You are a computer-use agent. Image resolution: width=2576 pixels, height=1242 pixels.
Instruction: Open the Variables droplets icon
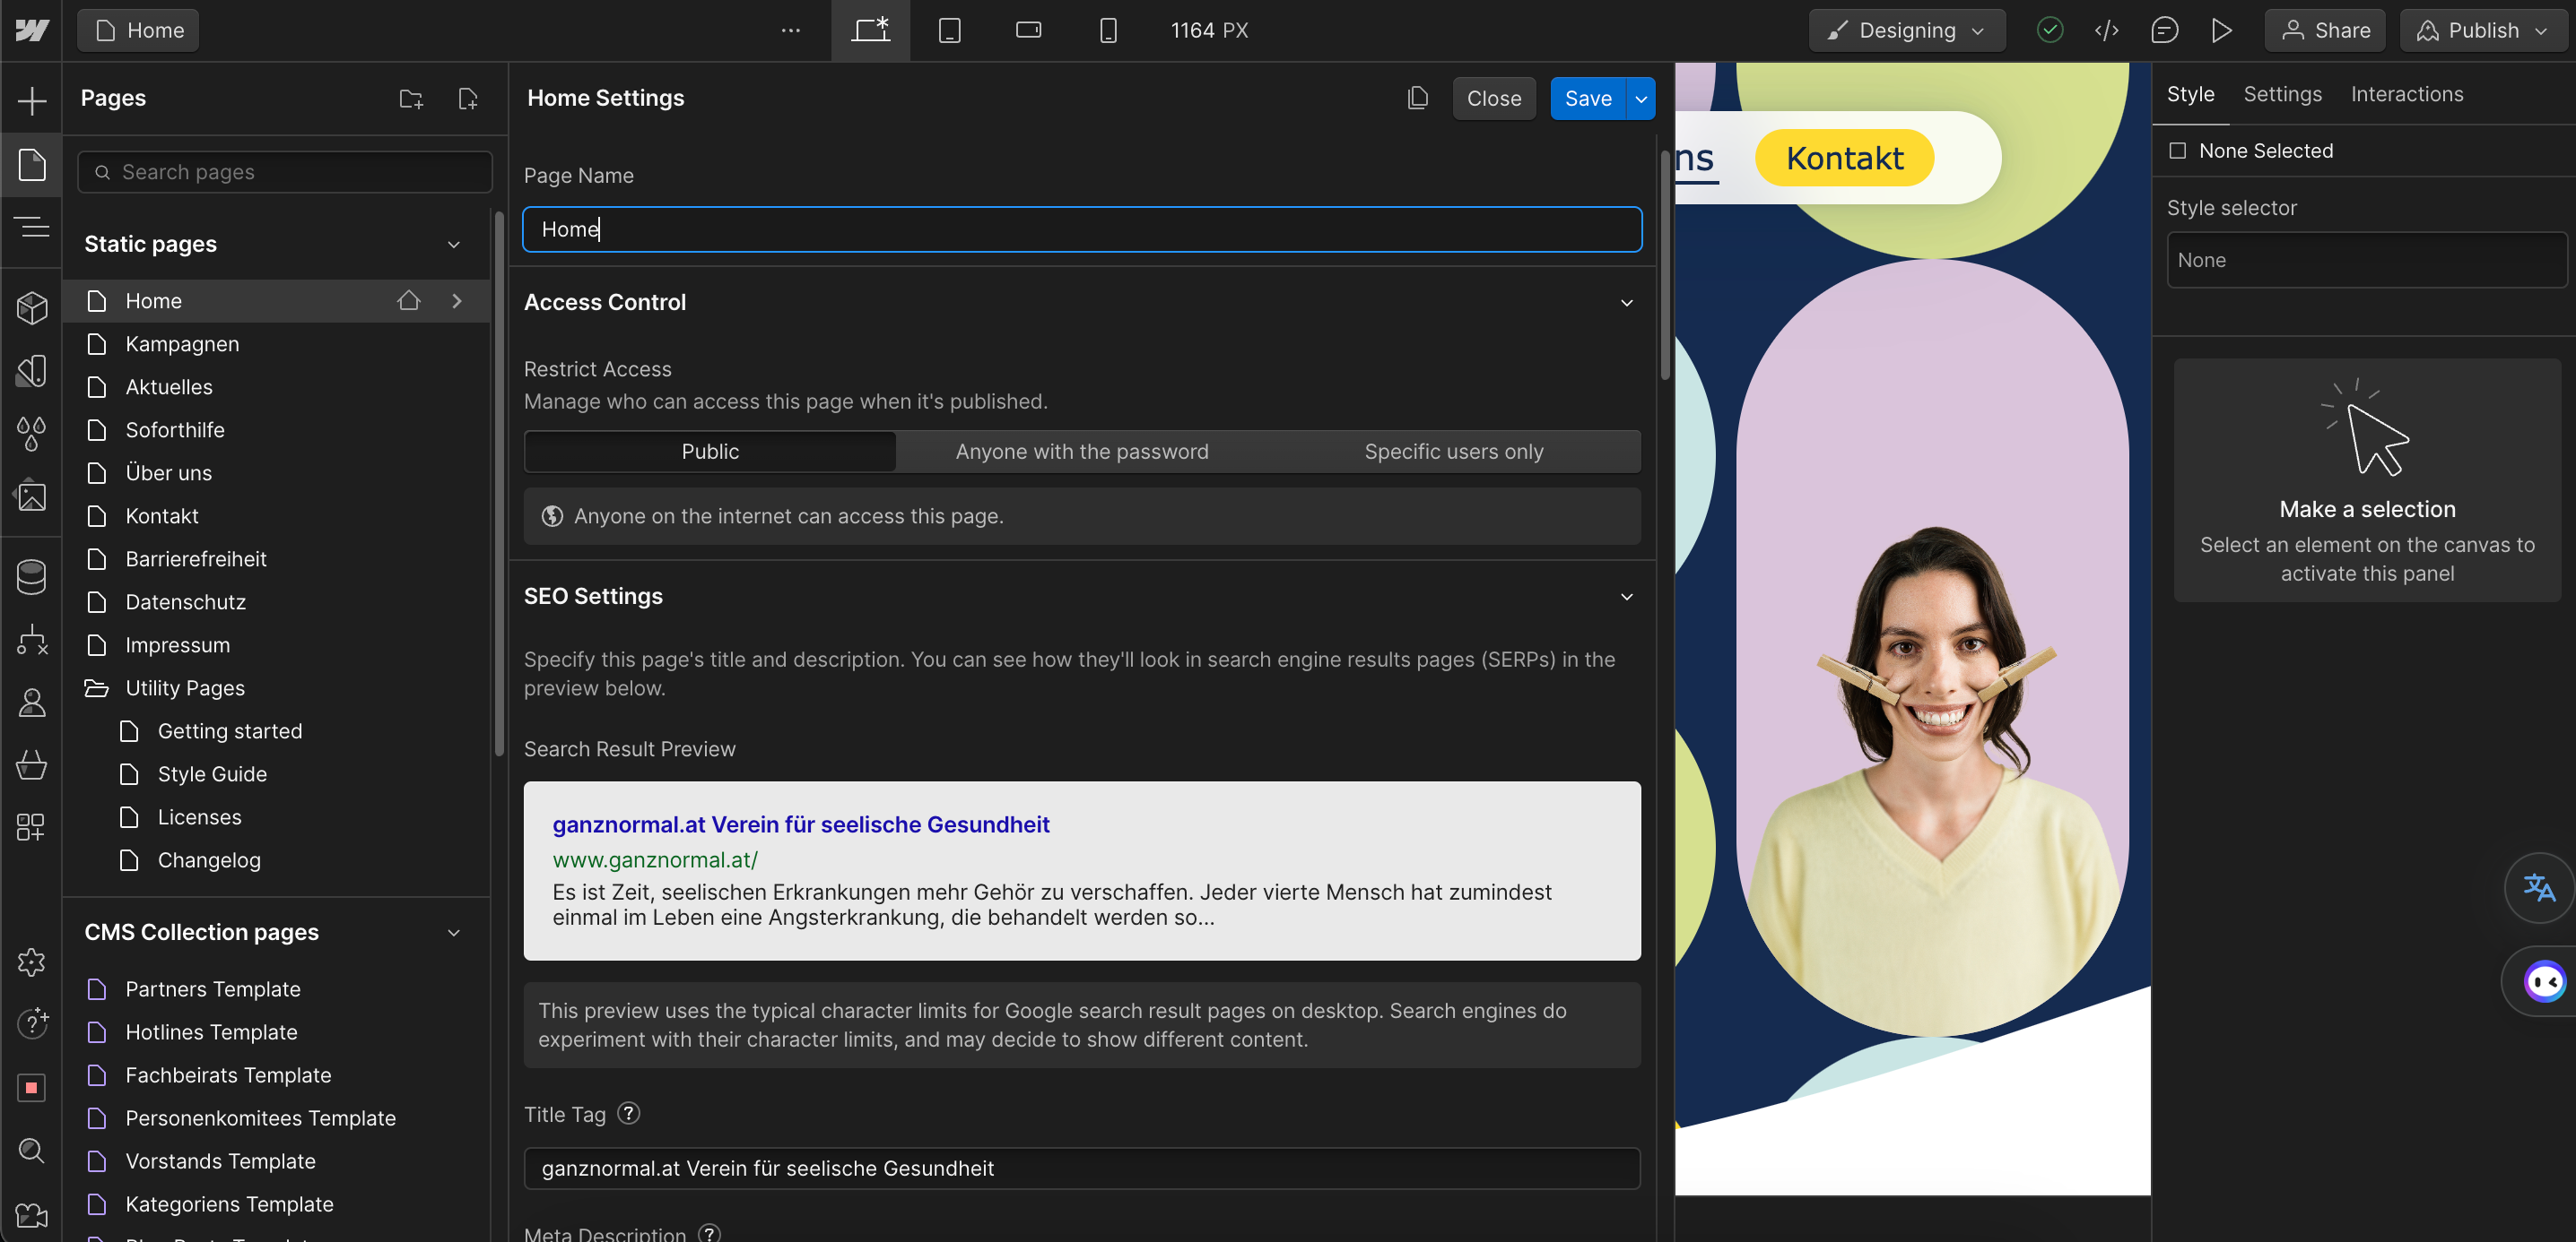click(31, 433)
